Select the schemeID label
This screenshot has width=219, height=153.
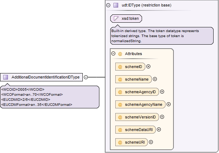[x=133, y=67]
